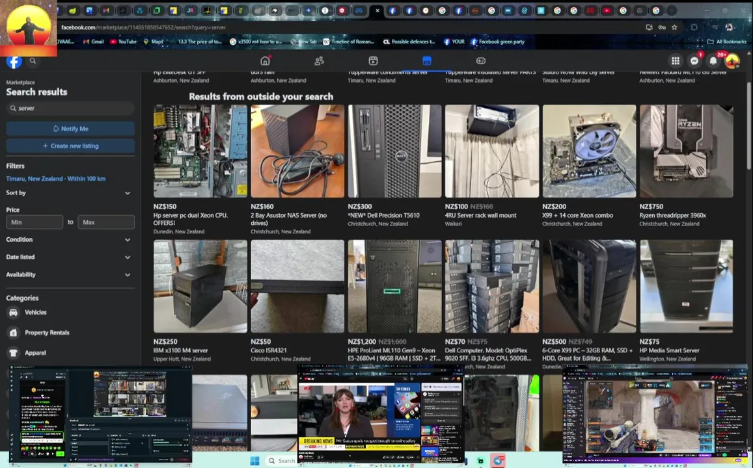Open the Marketplace storefront icon
753x468 pixels.
click(427, 61)
